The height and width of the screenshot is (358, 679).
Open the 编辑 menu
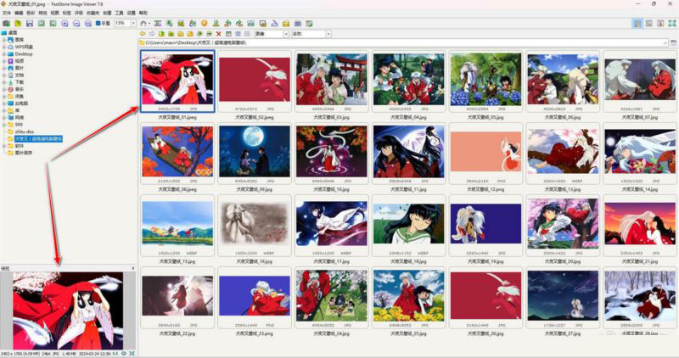19,13
